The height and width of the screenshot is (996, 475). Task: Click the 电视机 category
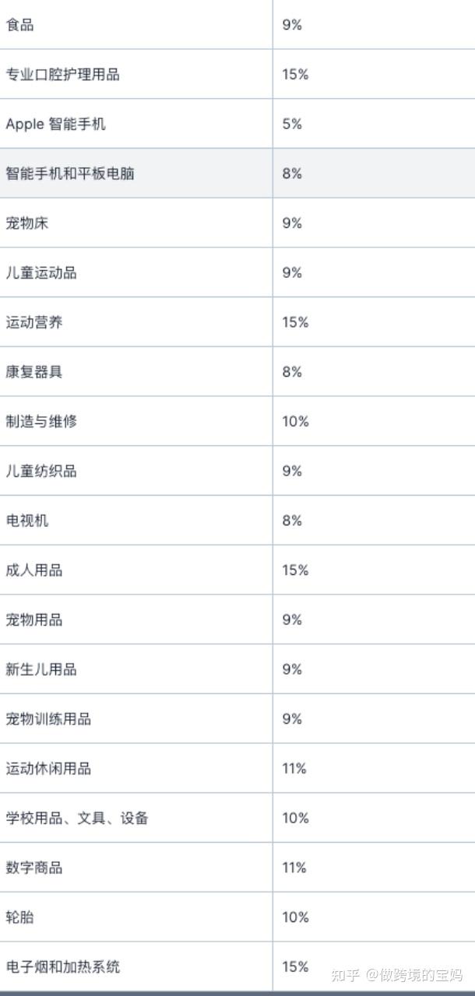coord(27,521)
